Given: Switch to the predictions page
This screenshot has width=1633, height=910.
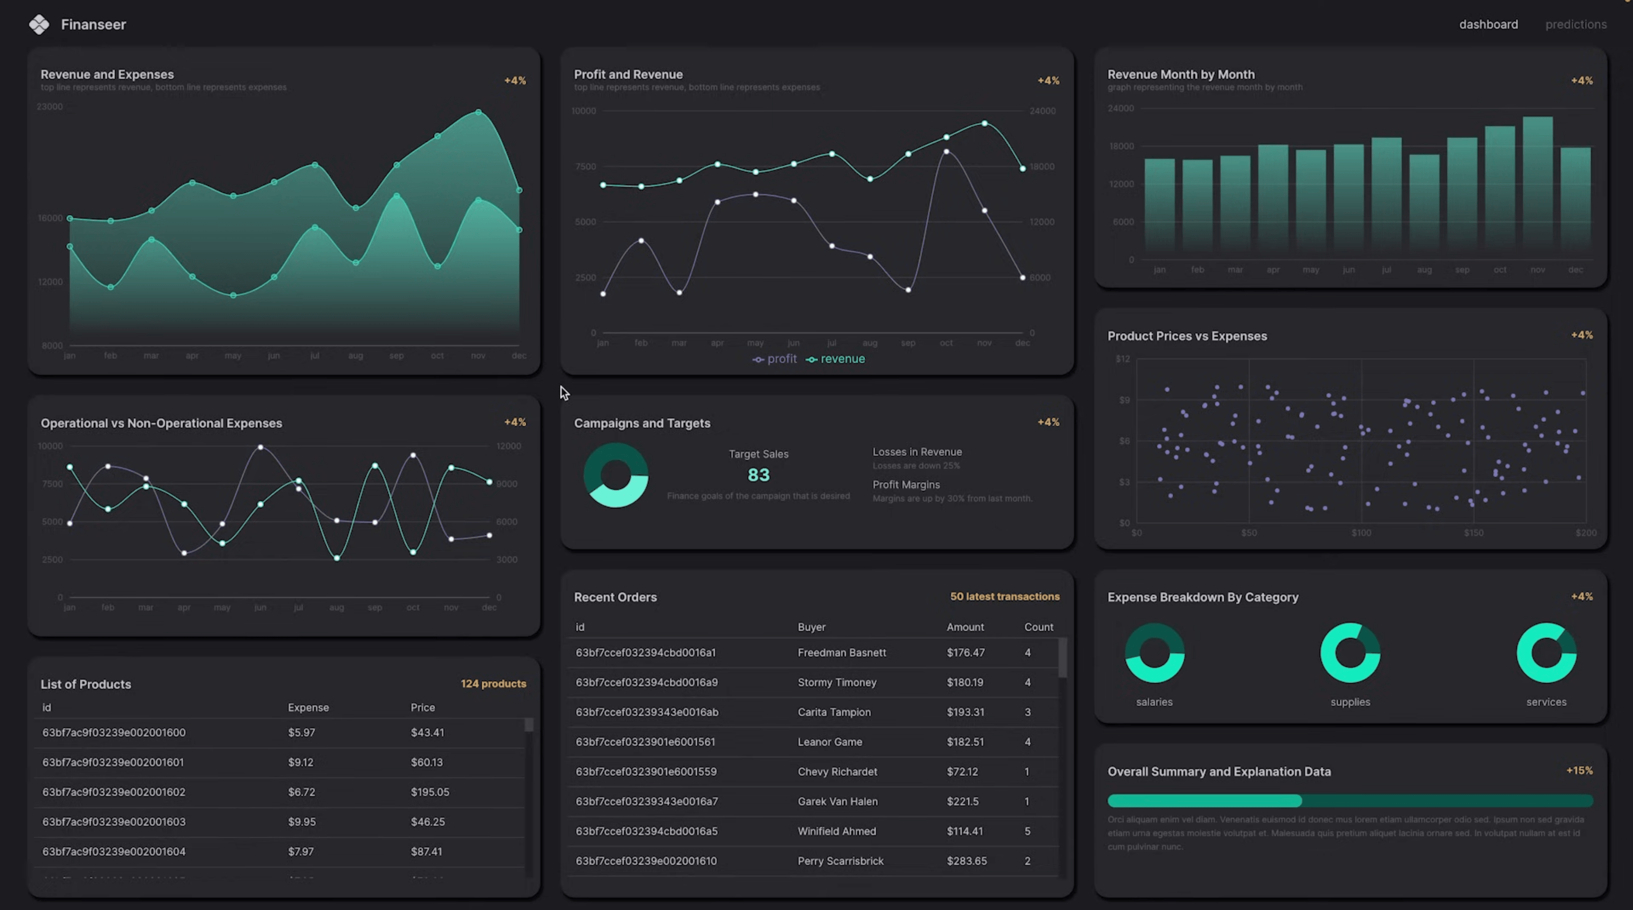Looking at the screenshot, I should (1576, 25).
